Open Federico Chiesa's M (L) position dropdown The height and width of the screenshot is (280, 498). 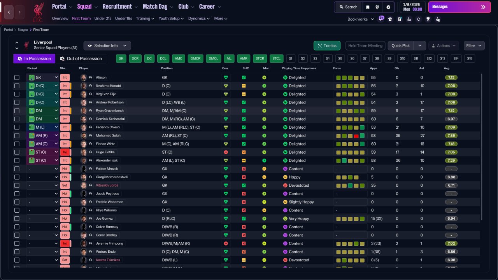[43, 127]
